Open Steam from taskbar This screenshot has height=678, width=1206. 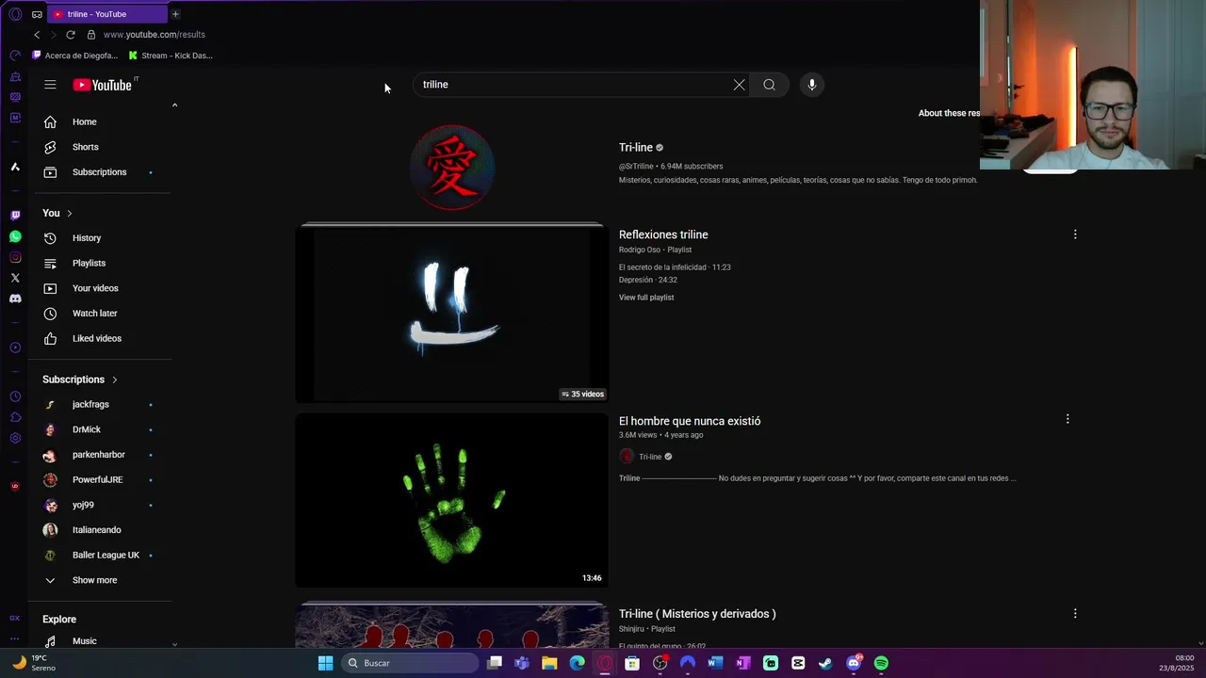825,663
